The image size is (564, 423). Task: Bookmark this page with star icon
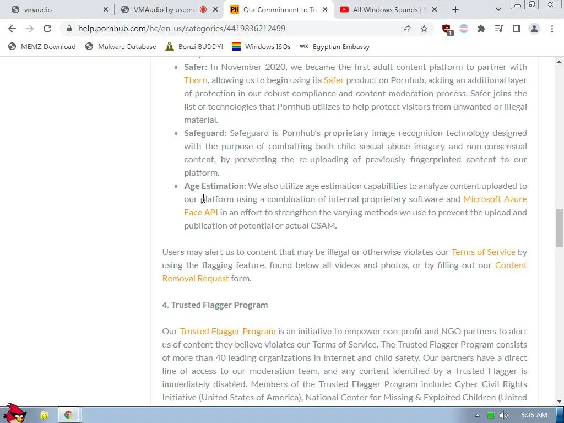424,29
